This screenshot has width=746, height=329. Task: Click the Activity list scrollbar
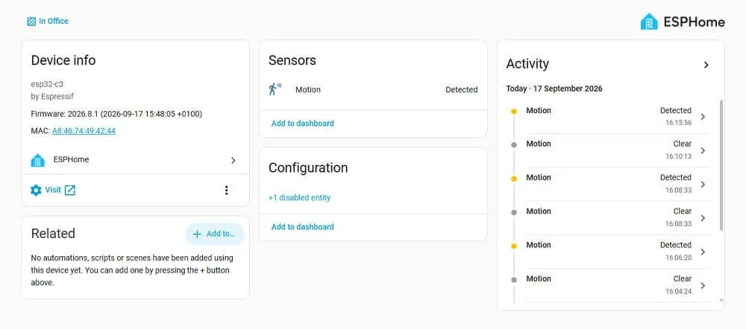click(721, 165)
